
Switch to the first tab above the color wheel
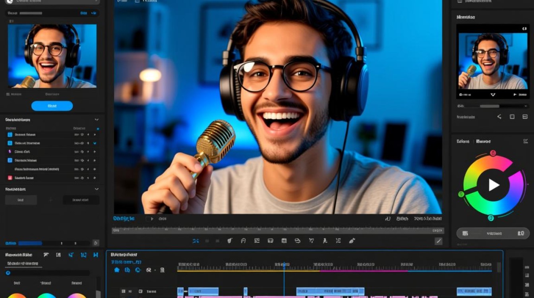pyautogui.click(x=463, y=141)
